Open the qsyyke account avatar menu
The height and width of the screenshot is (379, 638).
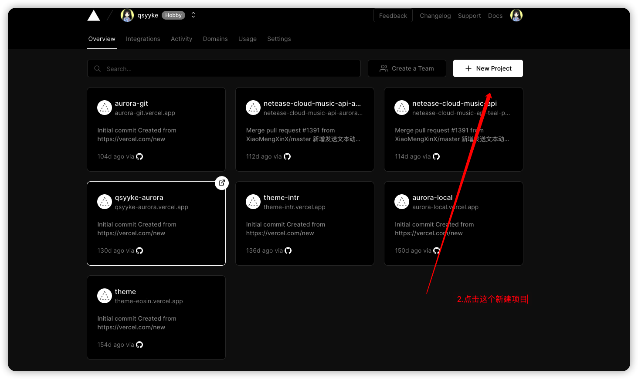coord(127,15)
